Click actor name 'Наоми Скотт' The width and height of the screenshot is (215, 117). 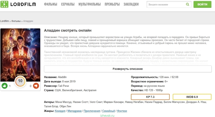click(x=80, y=102)
